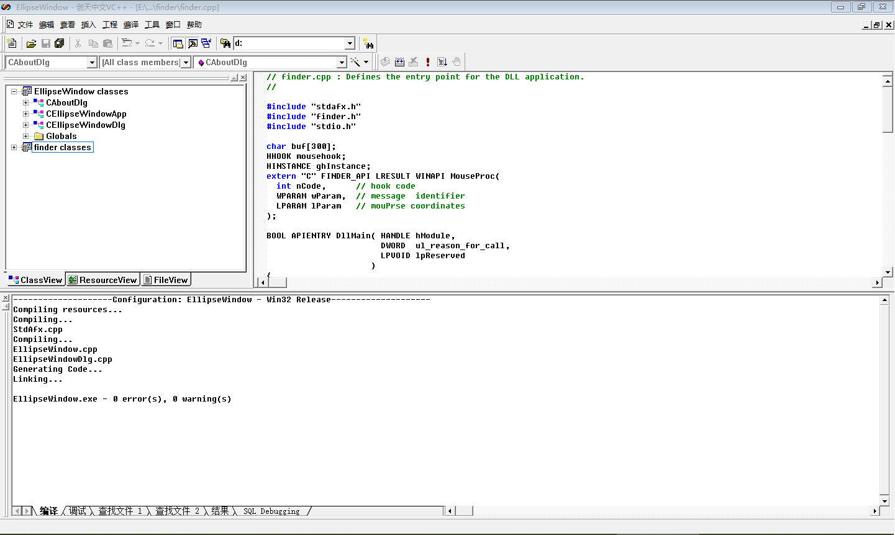This screenshot has width=895, height=535.
Task: Switch to the 结果 output tab
Action: 220,511
